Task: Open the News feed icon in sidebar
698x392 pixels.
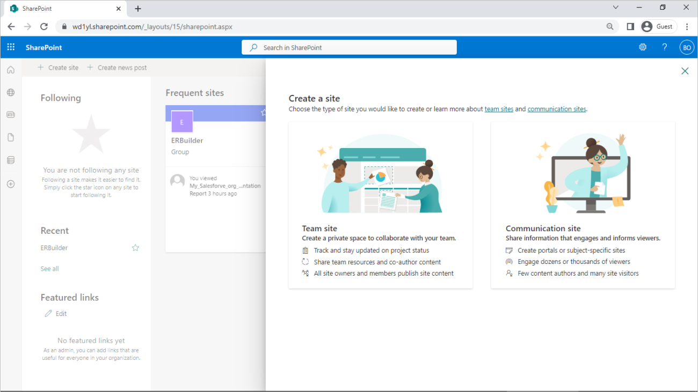Action: coord(10,114)
